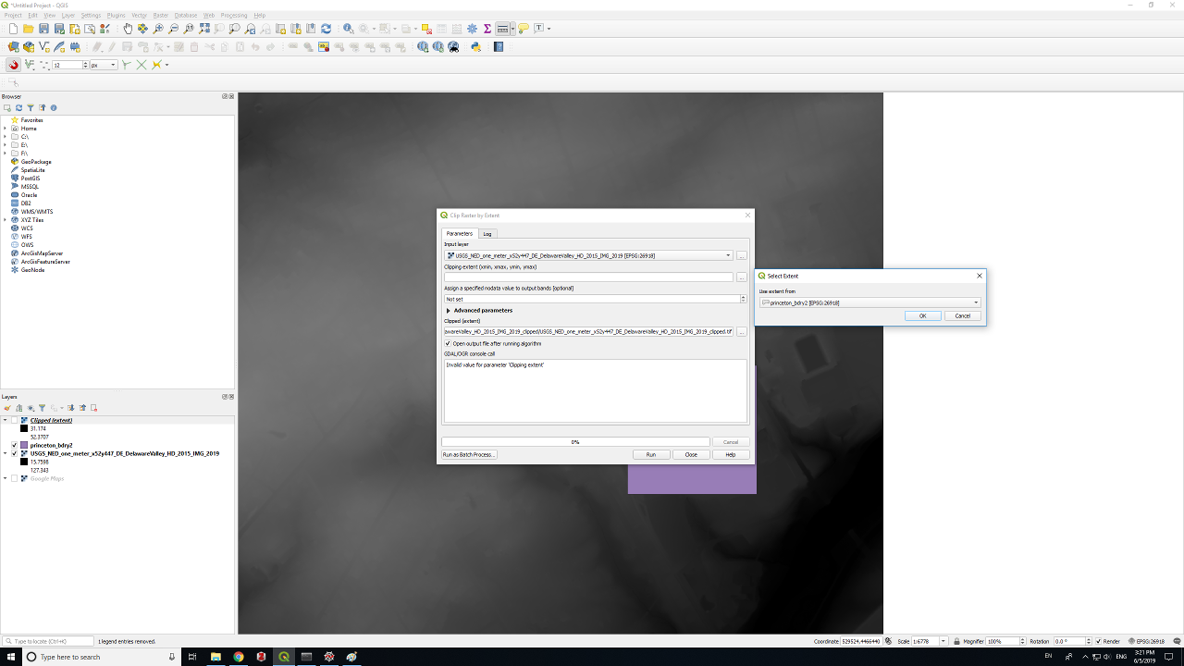This screenshot has width=1184, height=666.
Task: Click OK in Select Extent dialog
Action: click(922, 316)
